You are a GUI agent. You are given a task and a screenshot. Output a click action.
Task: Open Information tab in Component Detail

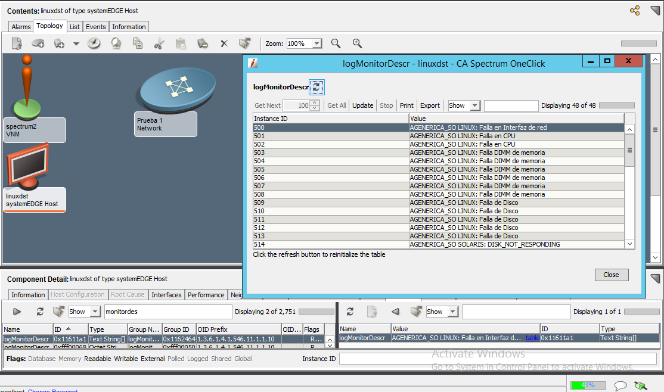(x=28, y=295)
